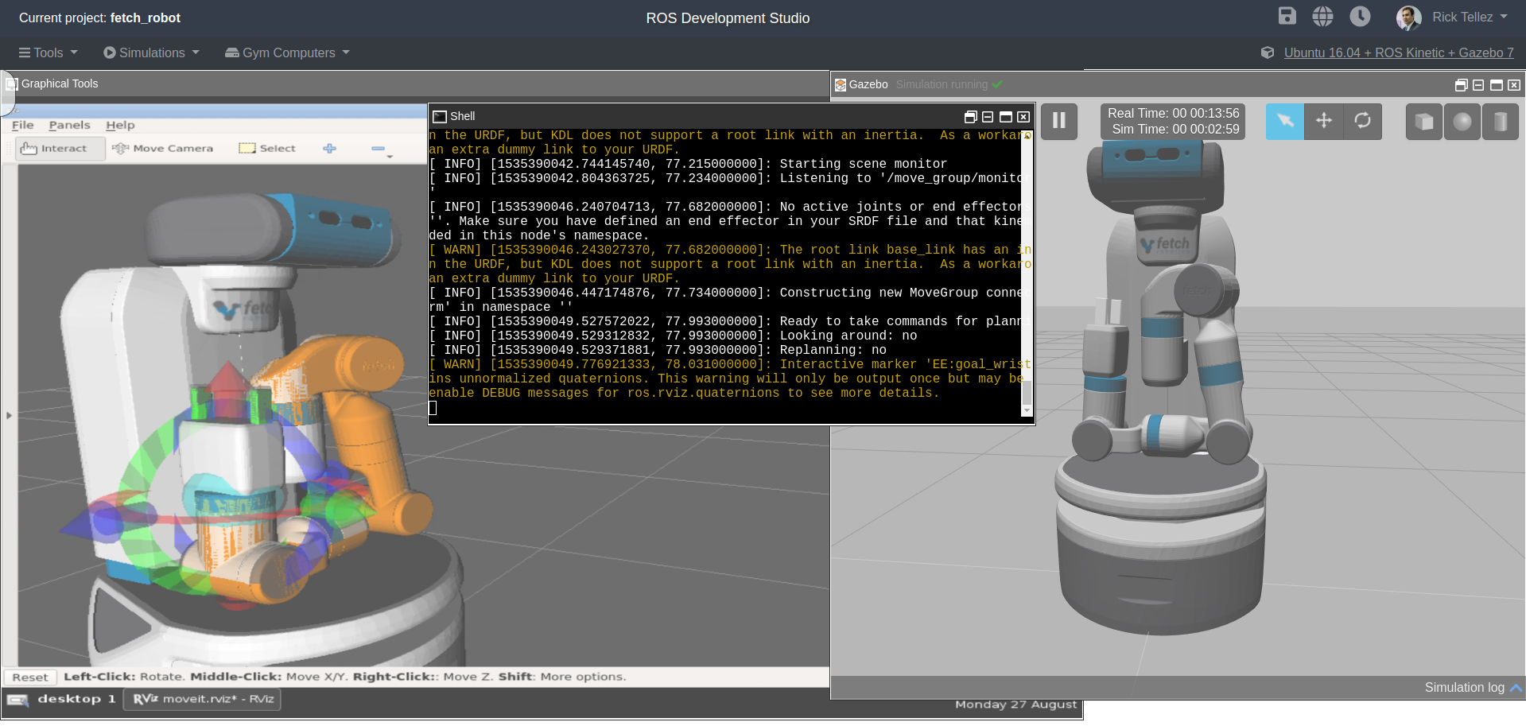This screenshot has height=726, width=1526.
Task: Open the RViz Help menu
Action: (x=120, y=125)
